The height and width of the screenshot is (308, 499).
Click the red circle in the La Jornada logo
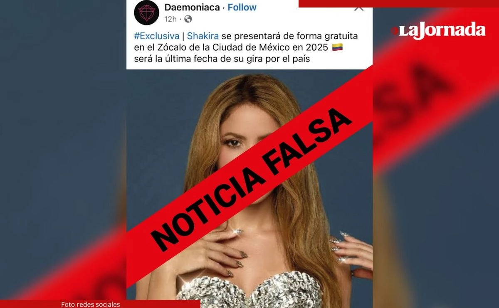point(395,30)
